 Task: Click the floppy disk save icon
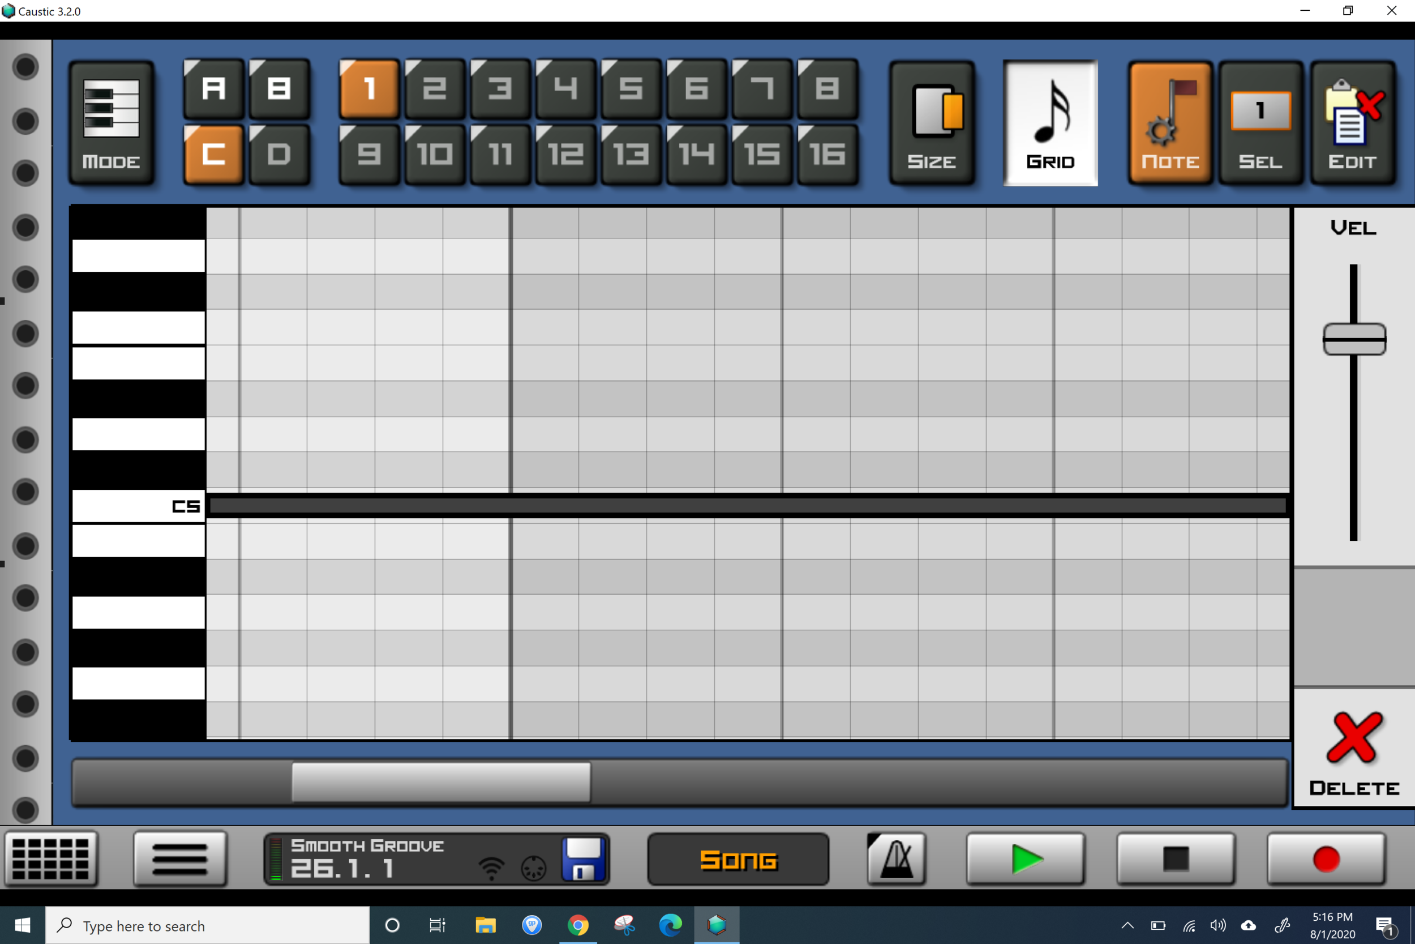[x=582, y=858]
